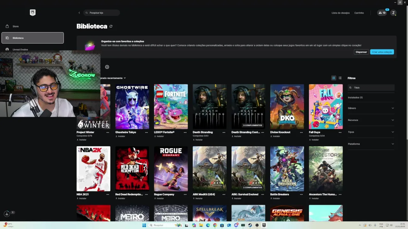Click the Epic Games logo in sidebar

click(33, 13)
